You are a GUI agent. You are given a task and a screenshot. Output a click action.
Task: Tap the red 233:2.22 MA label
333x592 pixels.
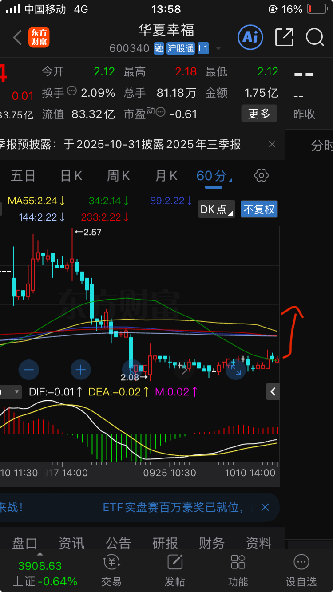(105, 217)
